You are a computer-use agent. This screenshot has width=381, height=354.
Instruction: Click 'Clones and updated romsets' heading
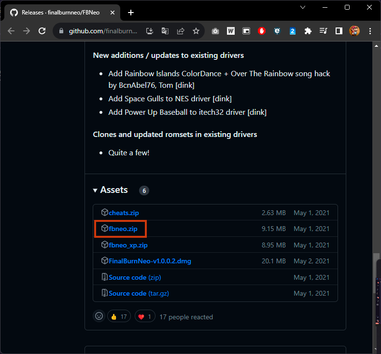[x=175, y=135]
